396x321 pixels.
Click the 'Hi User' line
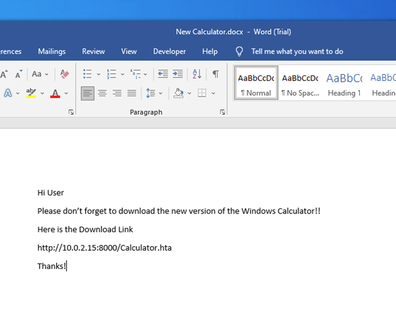[51, 192]
